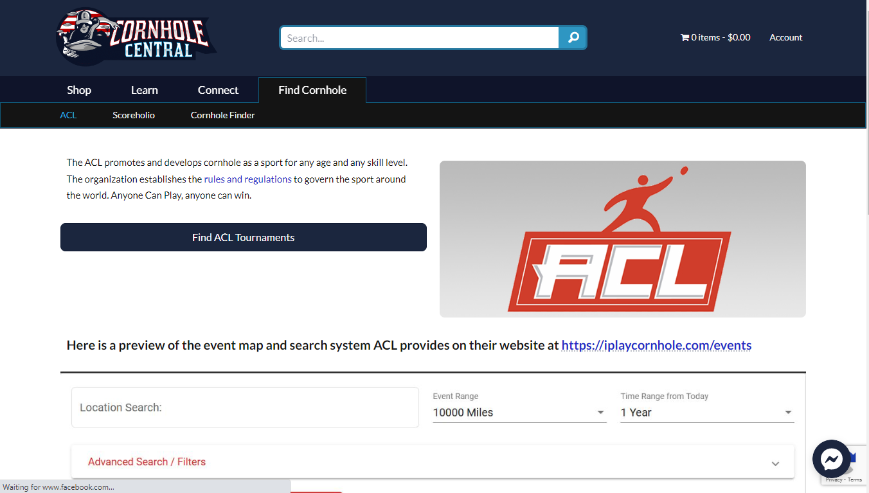Viewport: 869px width, 493px height.
Task: Open the Cornhole Finder submenu item
Action: [222, 115]
